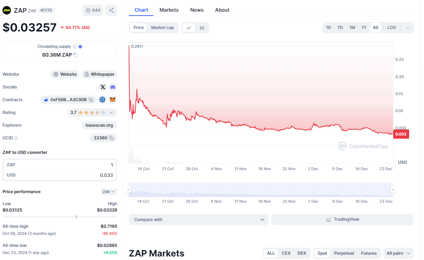424x260 pixels.
Task: Copy the UCID 33360 value
Action: [111, 138]
